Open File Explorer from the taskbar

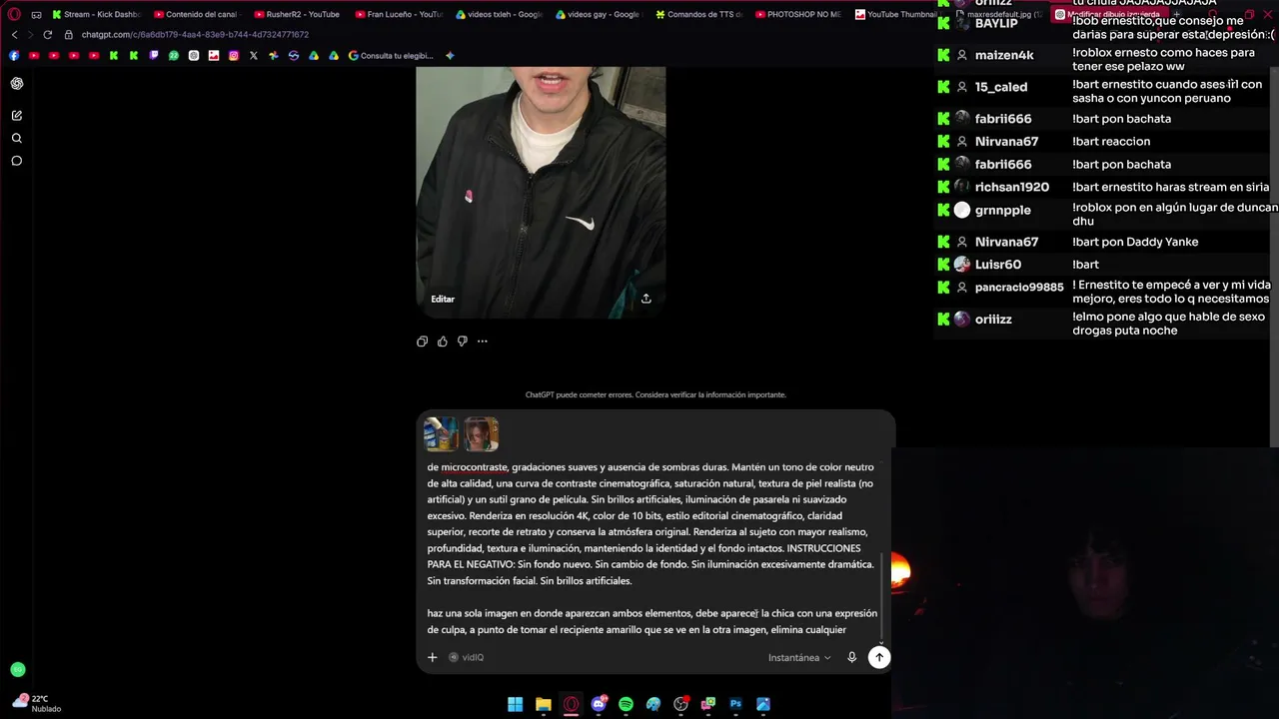click(544, 704)
